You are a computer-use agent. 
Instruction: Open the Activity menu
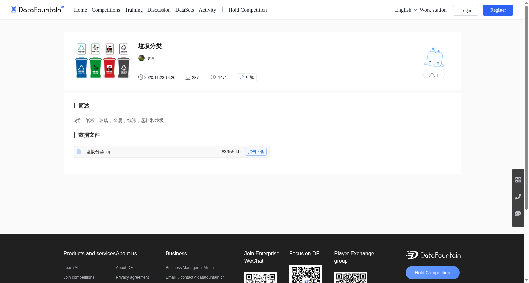[x=207, y=10]
